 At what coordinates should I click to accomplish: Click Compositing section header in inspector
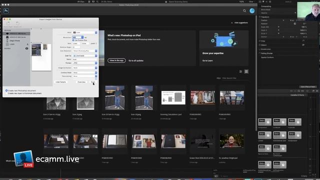click(x=266, y=6)
